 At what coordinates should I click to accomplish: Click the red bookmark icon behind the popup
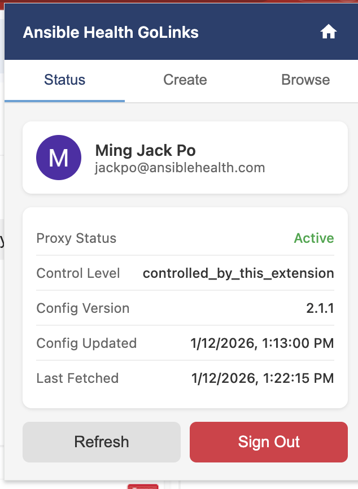click(x=143, y=486)
